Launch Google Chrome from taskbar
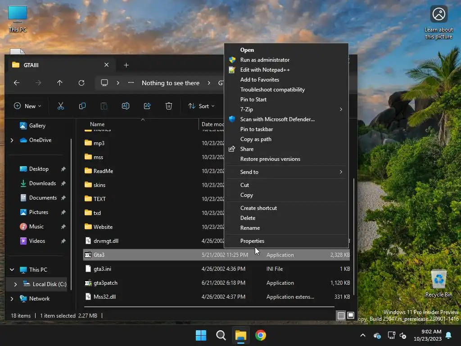Viewport: 461px width, 346px height. click(x=261, y=335)
